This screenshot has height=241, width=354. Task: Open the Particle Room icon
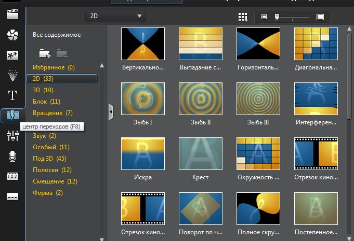pyautogui.click(x=12, y=75)
